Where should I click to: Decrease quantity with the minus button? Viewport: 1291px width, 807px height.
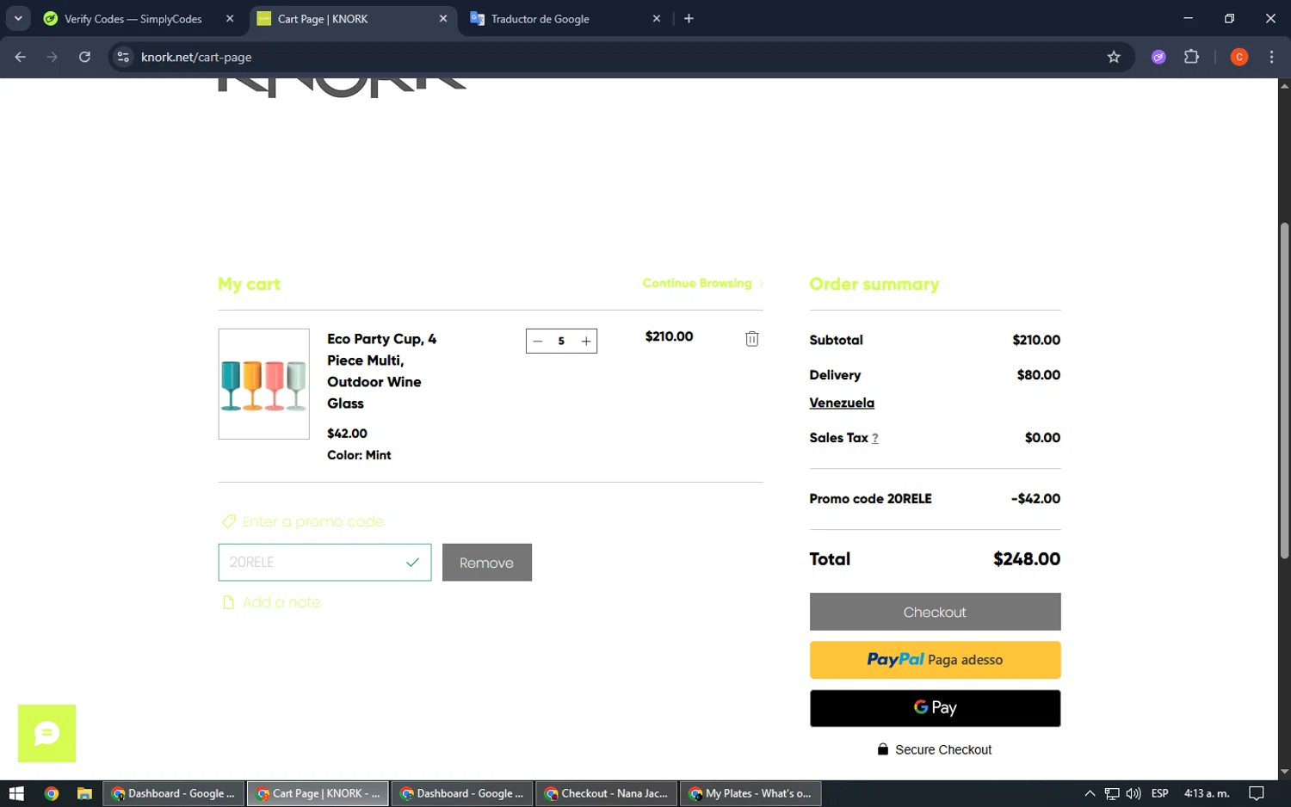[538, 342]
